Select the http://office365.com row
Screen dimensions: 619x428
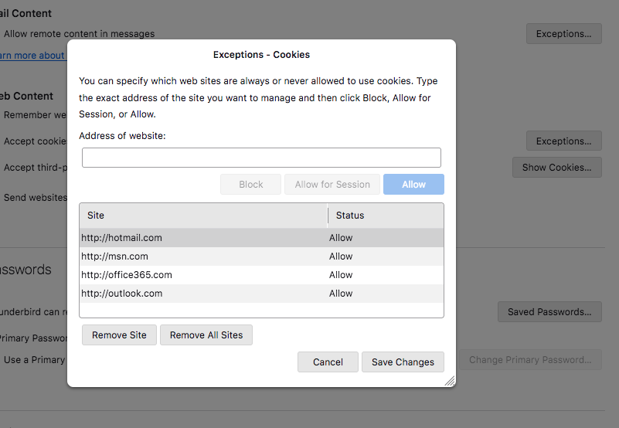point(261,275)
